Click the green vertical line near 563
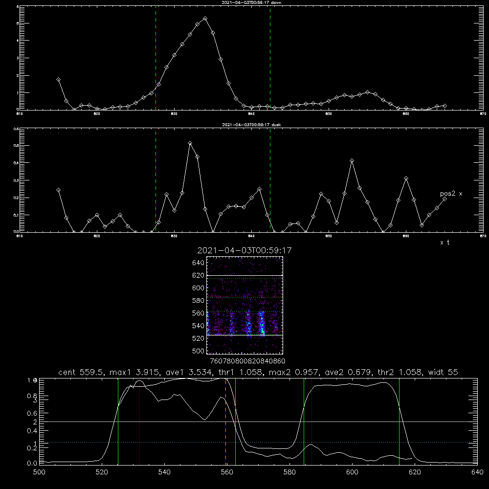489x489 pixels. [x=236, y=422]
